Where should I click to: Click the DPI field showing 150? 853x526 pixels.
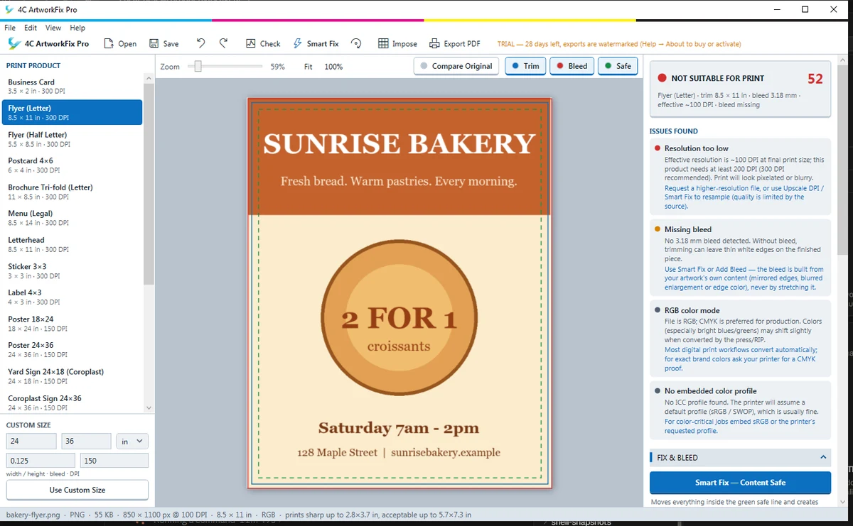click(114, 461)
